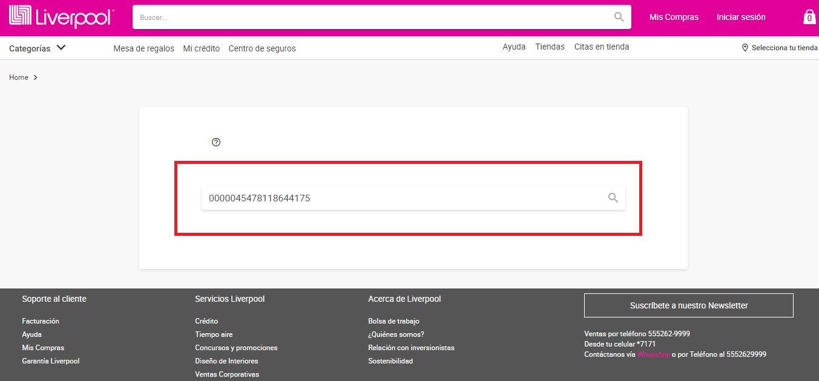Click the WhatsApp contact link
This screenshot has height=381, width=819.
(x=654, y=354)
